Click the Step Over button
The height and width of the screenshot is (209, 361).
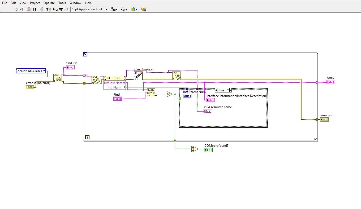point(61,9)
